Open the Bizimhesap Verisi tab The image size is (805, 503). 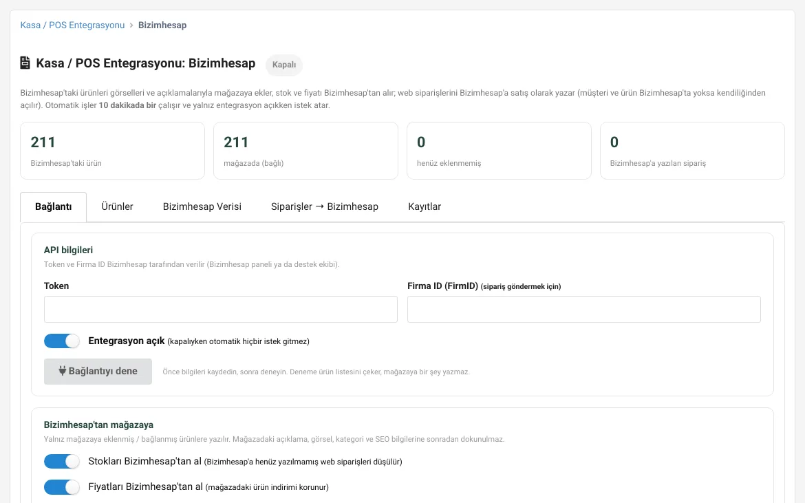tap(202, 207)
